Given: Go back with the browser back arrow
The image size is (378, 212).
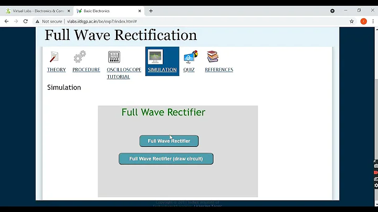Looking at the screenshot, I should point(6,22).
